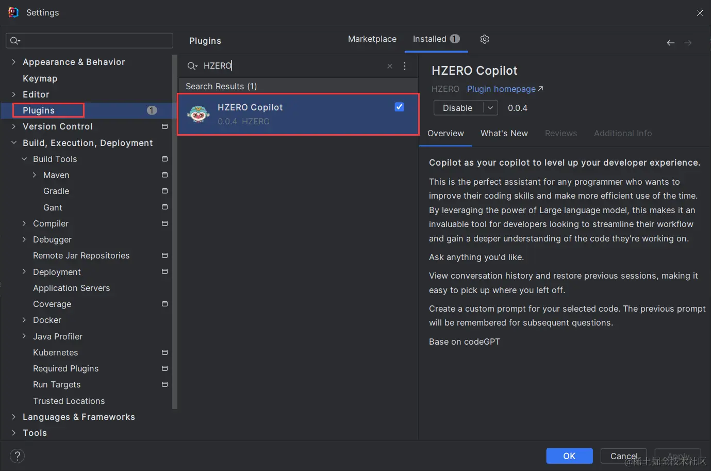The width and height of the screenshot is (711, 471).
Task: Click project-level icon beside Build Tools
Action: tap(164, 159)
